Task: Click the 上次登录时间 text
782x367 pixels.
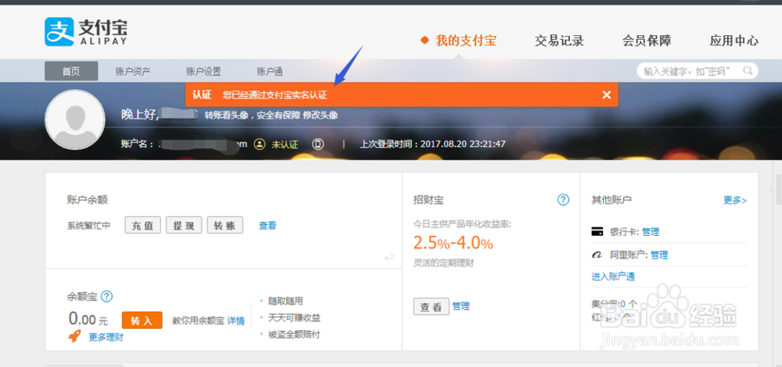Action: pos(432,144)
